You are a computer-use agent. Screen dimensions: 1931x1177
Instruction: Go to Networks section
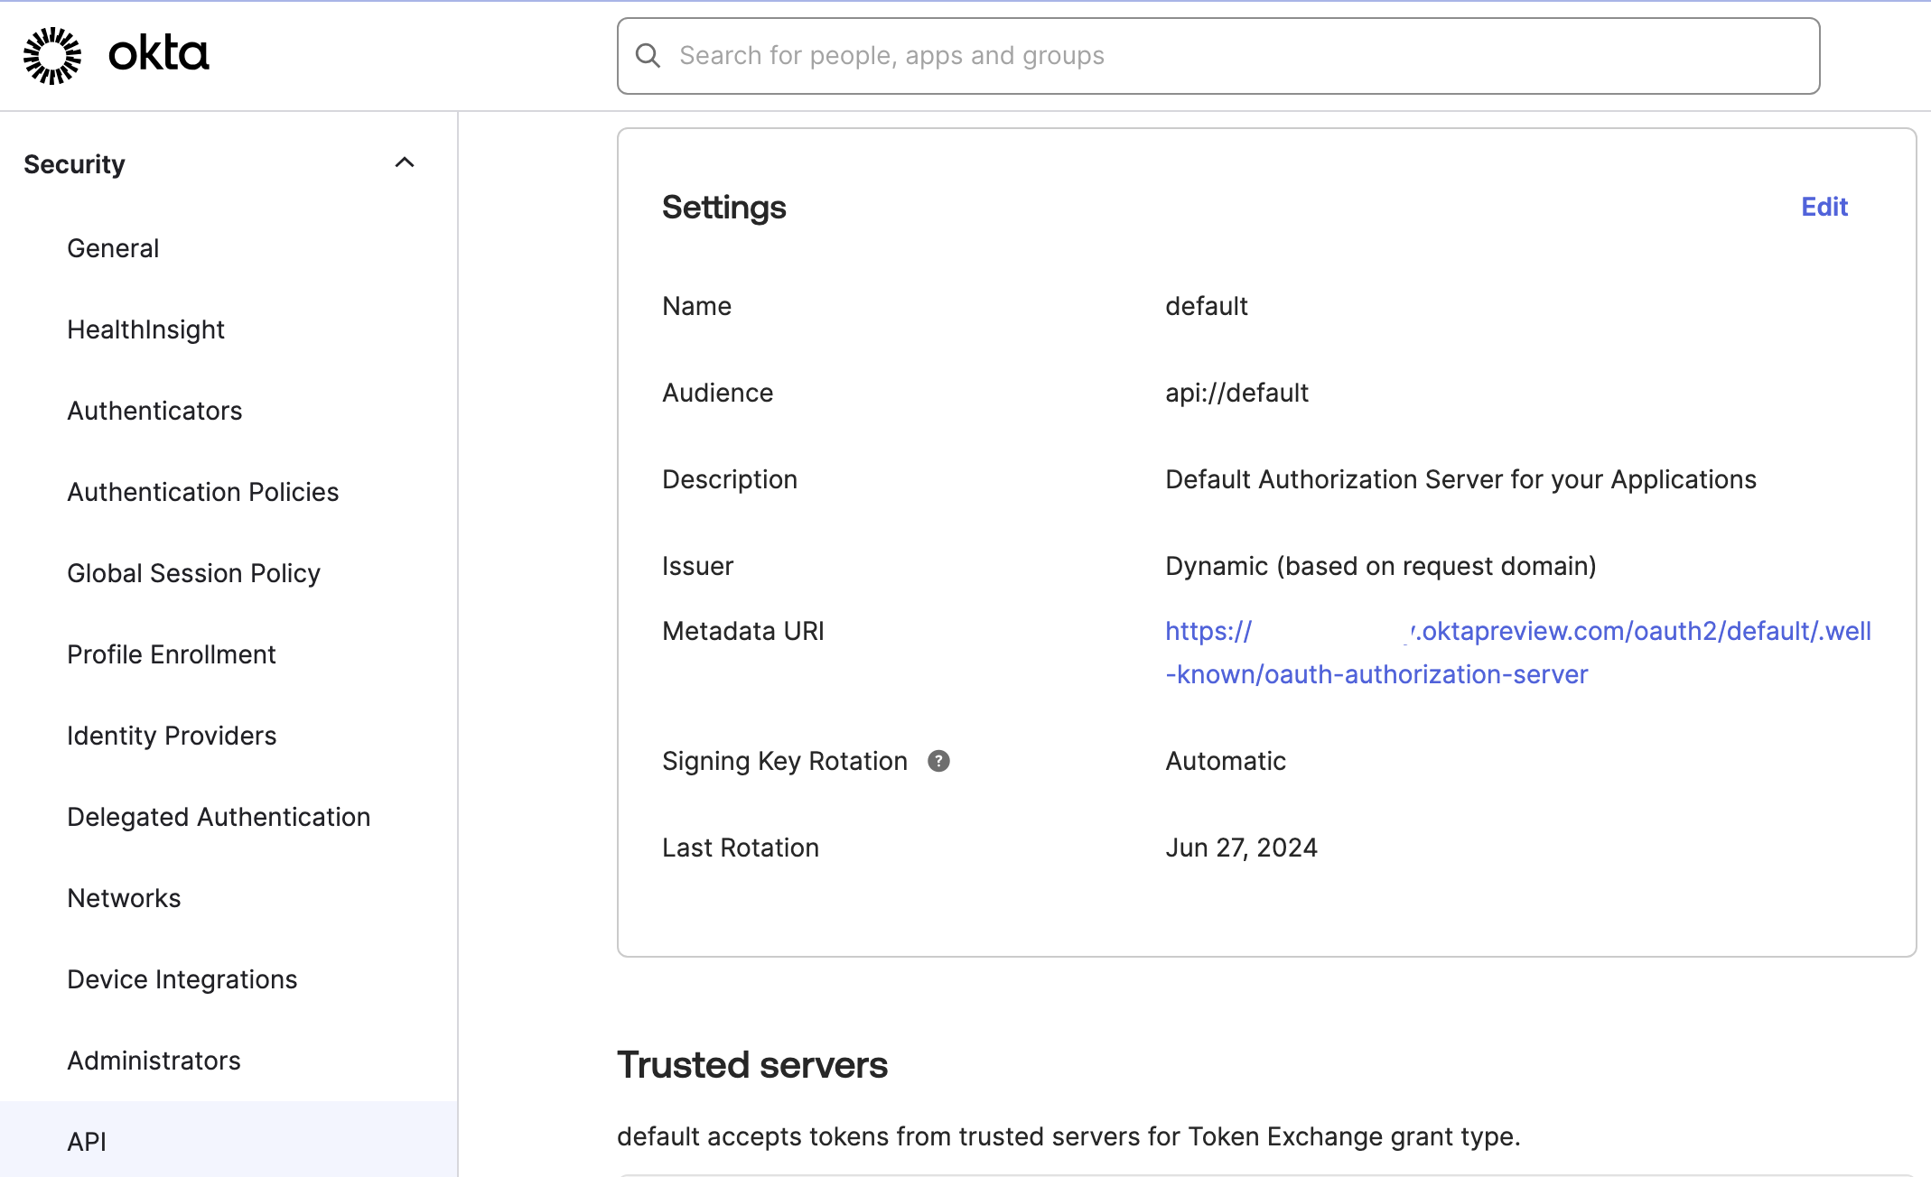click(124, 898)
